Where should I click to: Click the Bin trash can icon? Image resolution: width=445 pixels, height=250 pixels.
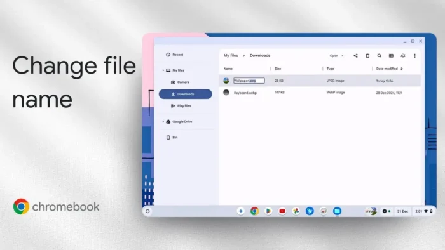pos(168,138)
